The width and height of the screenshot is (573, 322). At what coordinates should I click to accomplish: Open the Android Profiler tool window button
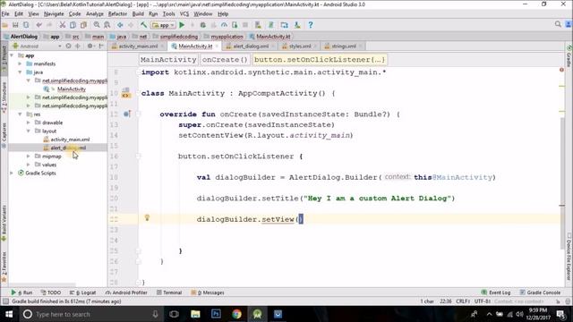point(126,292)
